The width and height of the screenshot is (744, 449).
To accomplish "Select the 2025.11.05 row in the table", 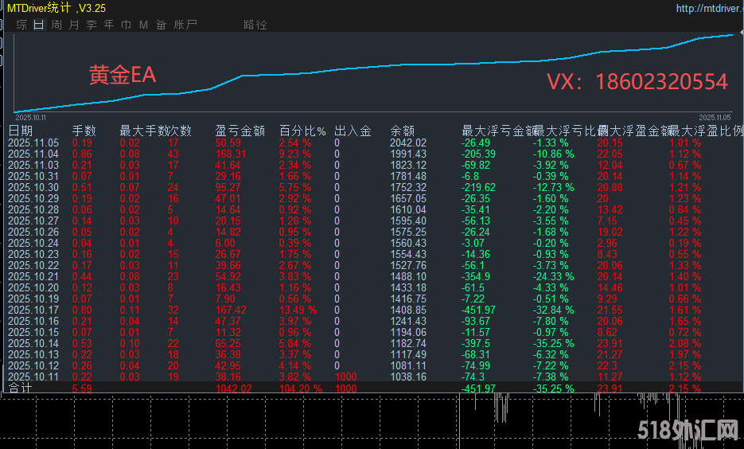I will 33,143.
